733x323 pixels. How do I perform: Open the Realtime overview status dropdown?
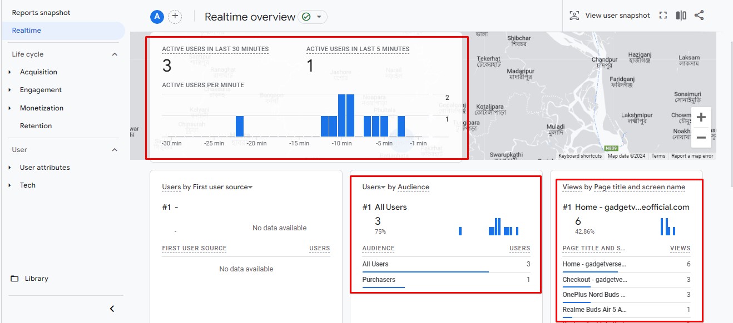[x=313, y=17]
